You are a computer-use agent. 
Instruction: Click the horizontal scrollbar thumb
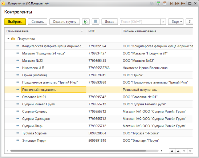click(78, 151)
